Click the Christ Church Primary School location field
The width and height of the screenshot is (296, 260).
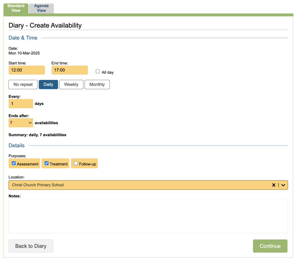[139, 185]
